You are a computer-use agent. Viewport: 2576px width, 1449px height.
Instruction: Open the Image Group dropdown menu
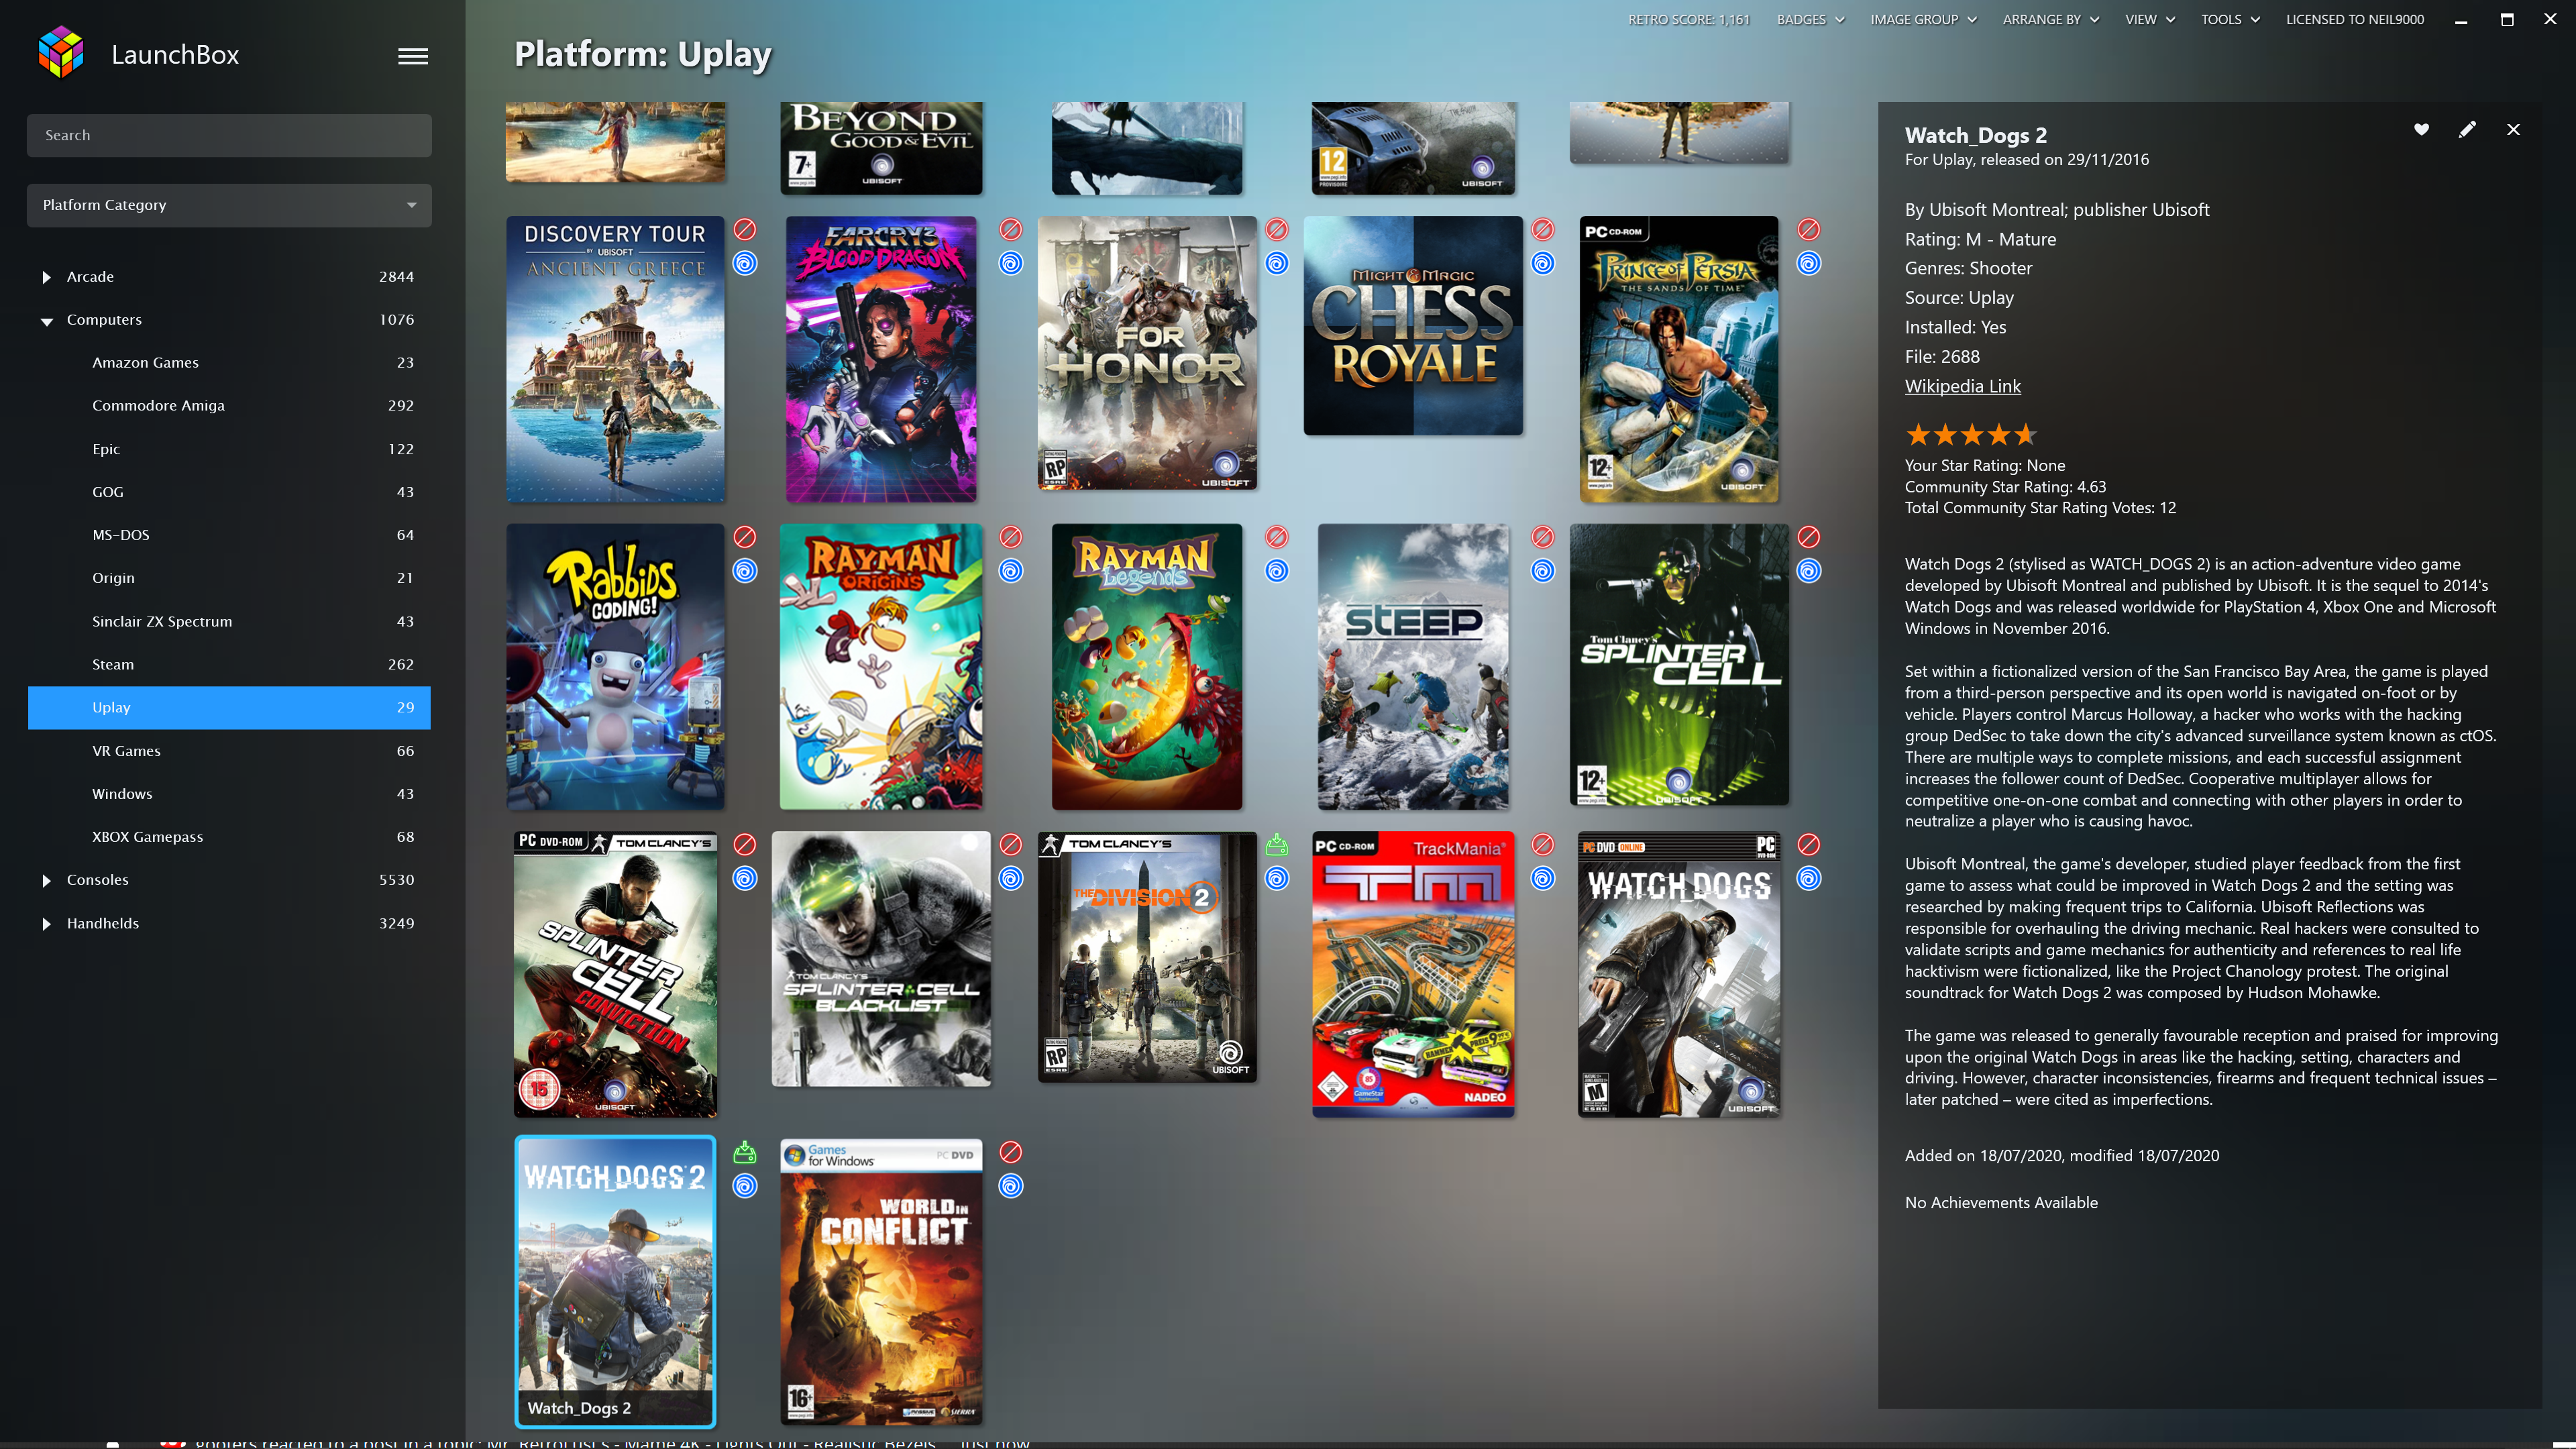[x=1923, y=19]
